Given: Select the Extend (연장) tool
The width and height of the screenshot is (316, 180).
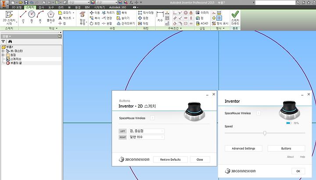Looking at the screenshot, I should (x=107, y=18).
